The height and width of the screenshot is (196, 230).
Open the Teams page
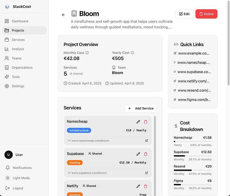click(25, 58)
